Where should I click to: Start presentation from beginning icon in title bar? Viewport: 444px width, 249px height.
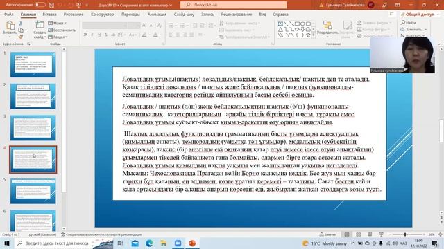point(79,5)
